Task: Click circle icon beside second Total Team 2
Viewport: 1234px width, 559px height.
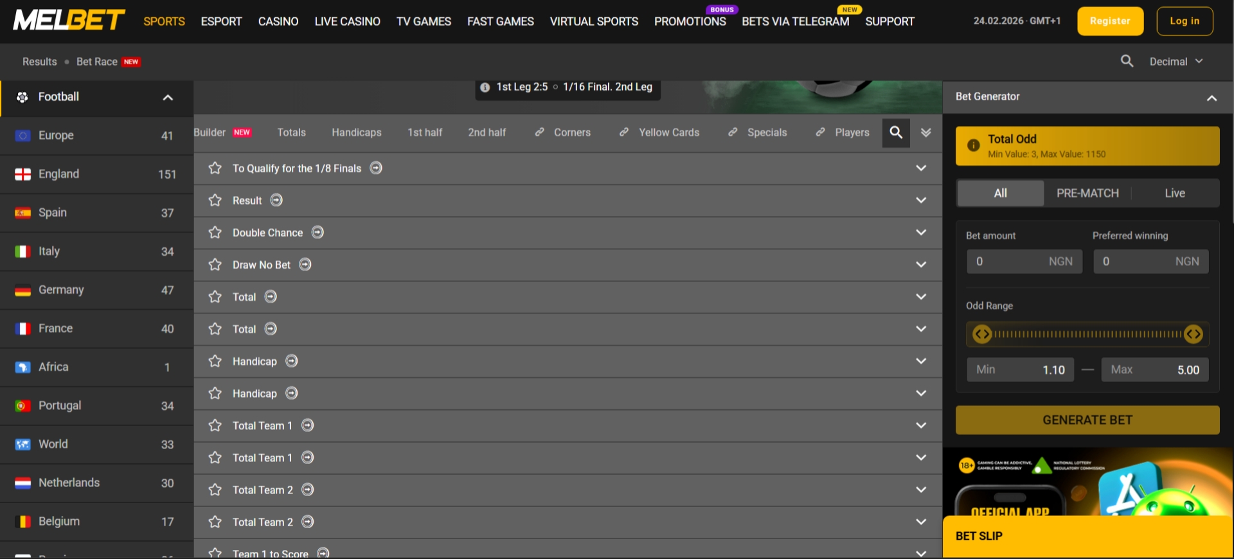Action: [308, 521]
